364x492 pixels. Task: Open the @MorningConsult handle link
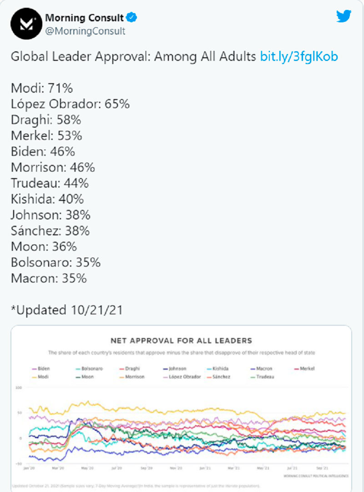[85, 31]
